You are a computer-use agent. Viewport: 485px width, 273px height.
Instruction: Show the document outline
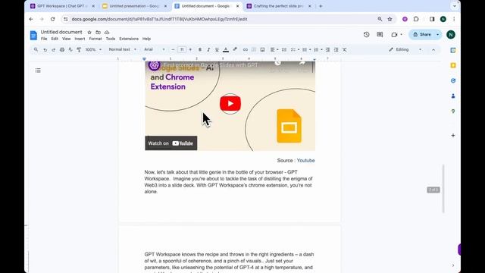(38, 71)
